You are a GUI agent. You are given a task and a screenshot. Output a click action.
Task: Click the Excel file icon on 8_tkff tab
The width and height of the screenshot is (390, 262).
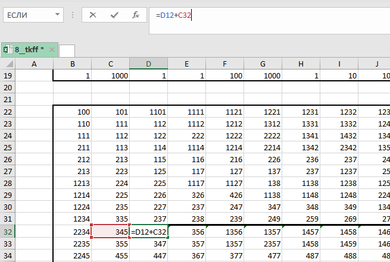click(x=8, y=50)
